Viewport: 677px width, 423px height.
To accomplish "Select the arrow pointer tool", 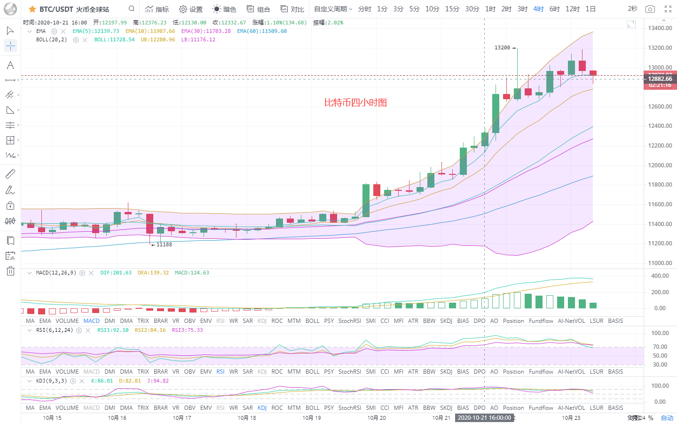I will click(x=10, y=31).
